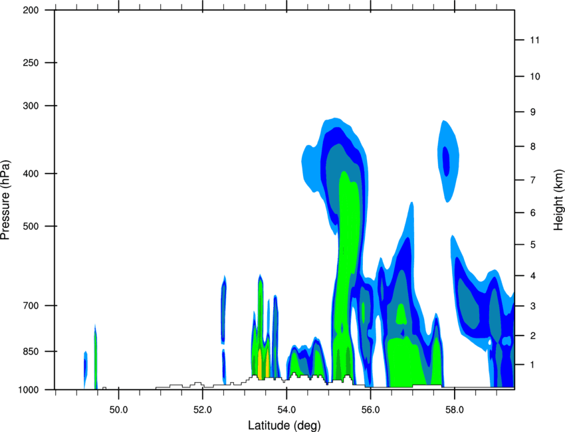Viewport: 565px width, 432px height.
Task: Pick the 1 km height label
Action: pyautogui.click(x=533, y=365)
